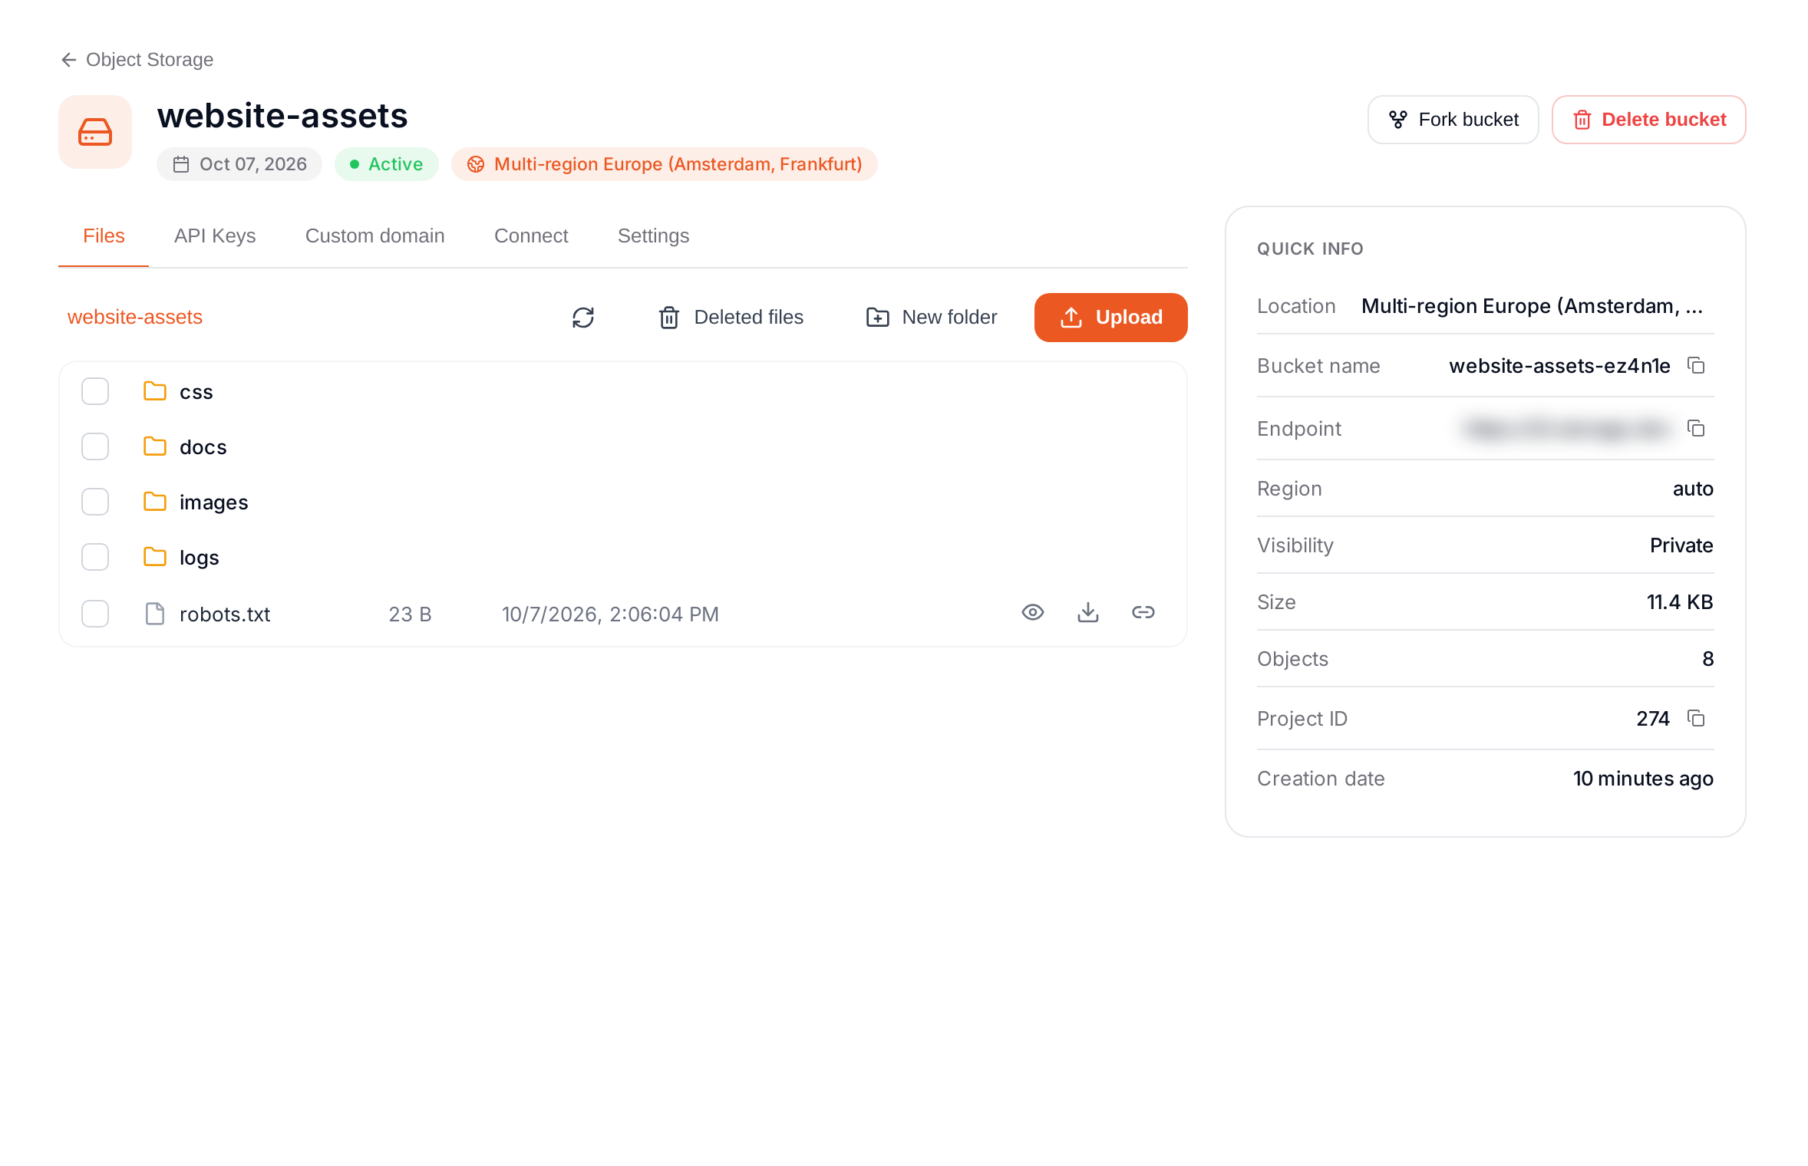Click the Delete bucket button

click(1648, 120)
